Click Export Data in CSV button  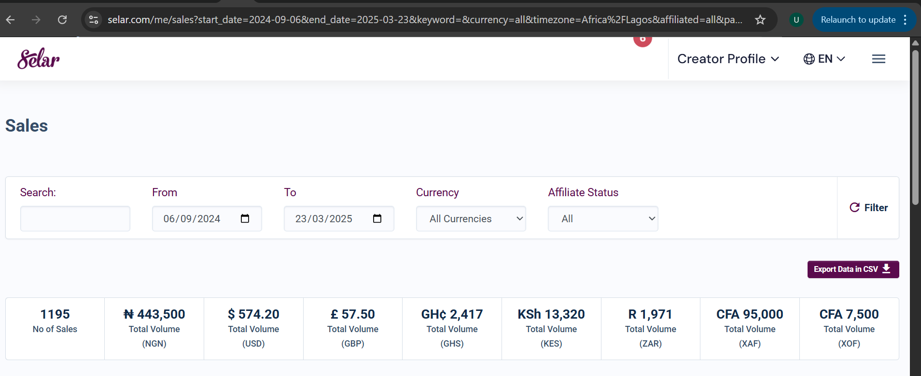pyautogui.click(x=852, y=269)
